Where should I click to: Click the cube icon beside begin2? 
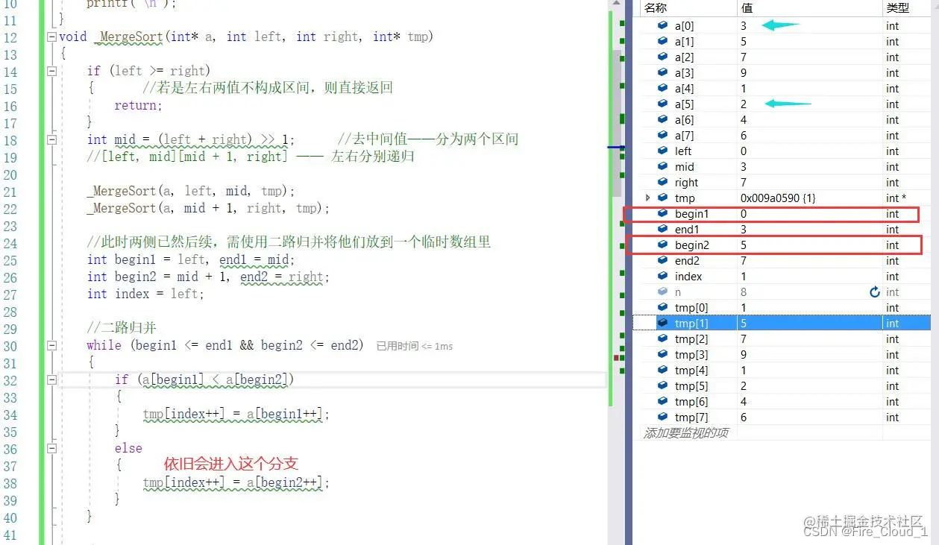[x=662, y=245]
